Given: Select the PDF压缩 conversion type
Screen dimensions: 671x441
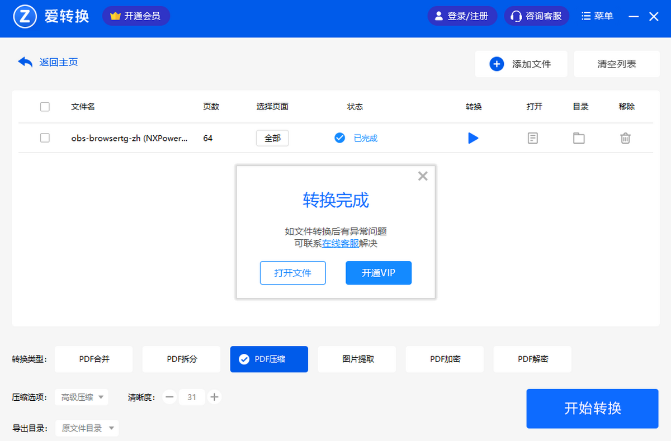Looking at the screenshot, I should pos(269,359).
